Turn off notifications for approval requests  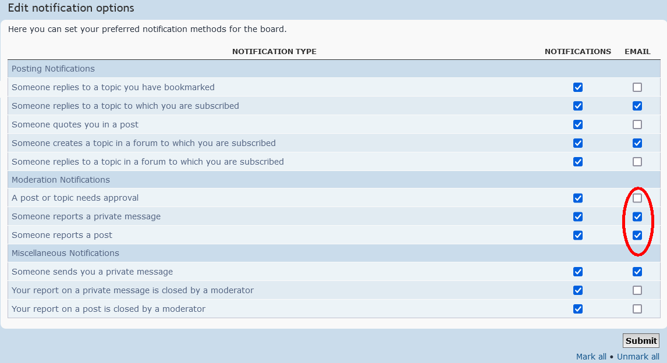click(578, 198)
